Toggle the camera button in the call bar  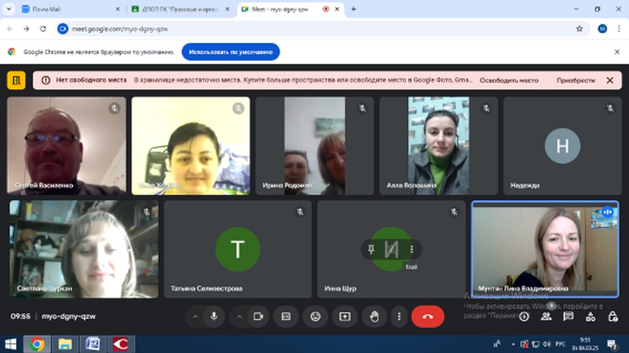[258, 316]
